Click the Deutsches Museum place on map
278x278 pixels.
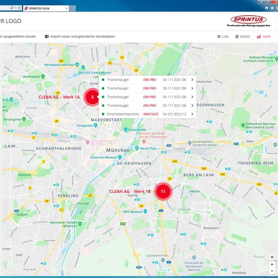(x=104, y=157)
